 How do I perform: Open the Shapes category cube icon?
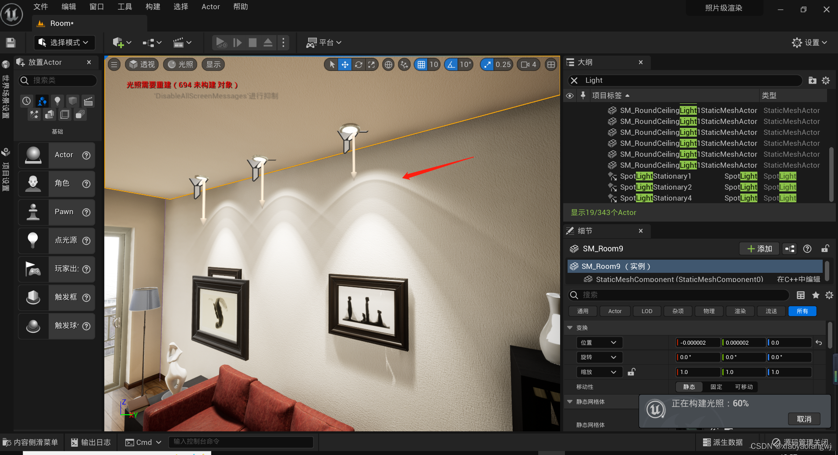(x=73, y=101)
